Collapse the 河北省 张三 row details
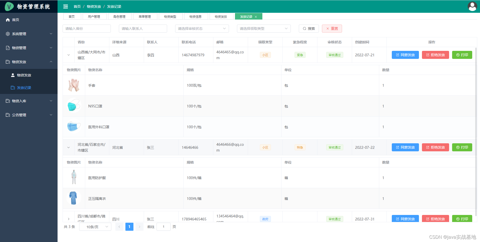The image size is (480, 242). pyautogui.click(x=69, y=147)
